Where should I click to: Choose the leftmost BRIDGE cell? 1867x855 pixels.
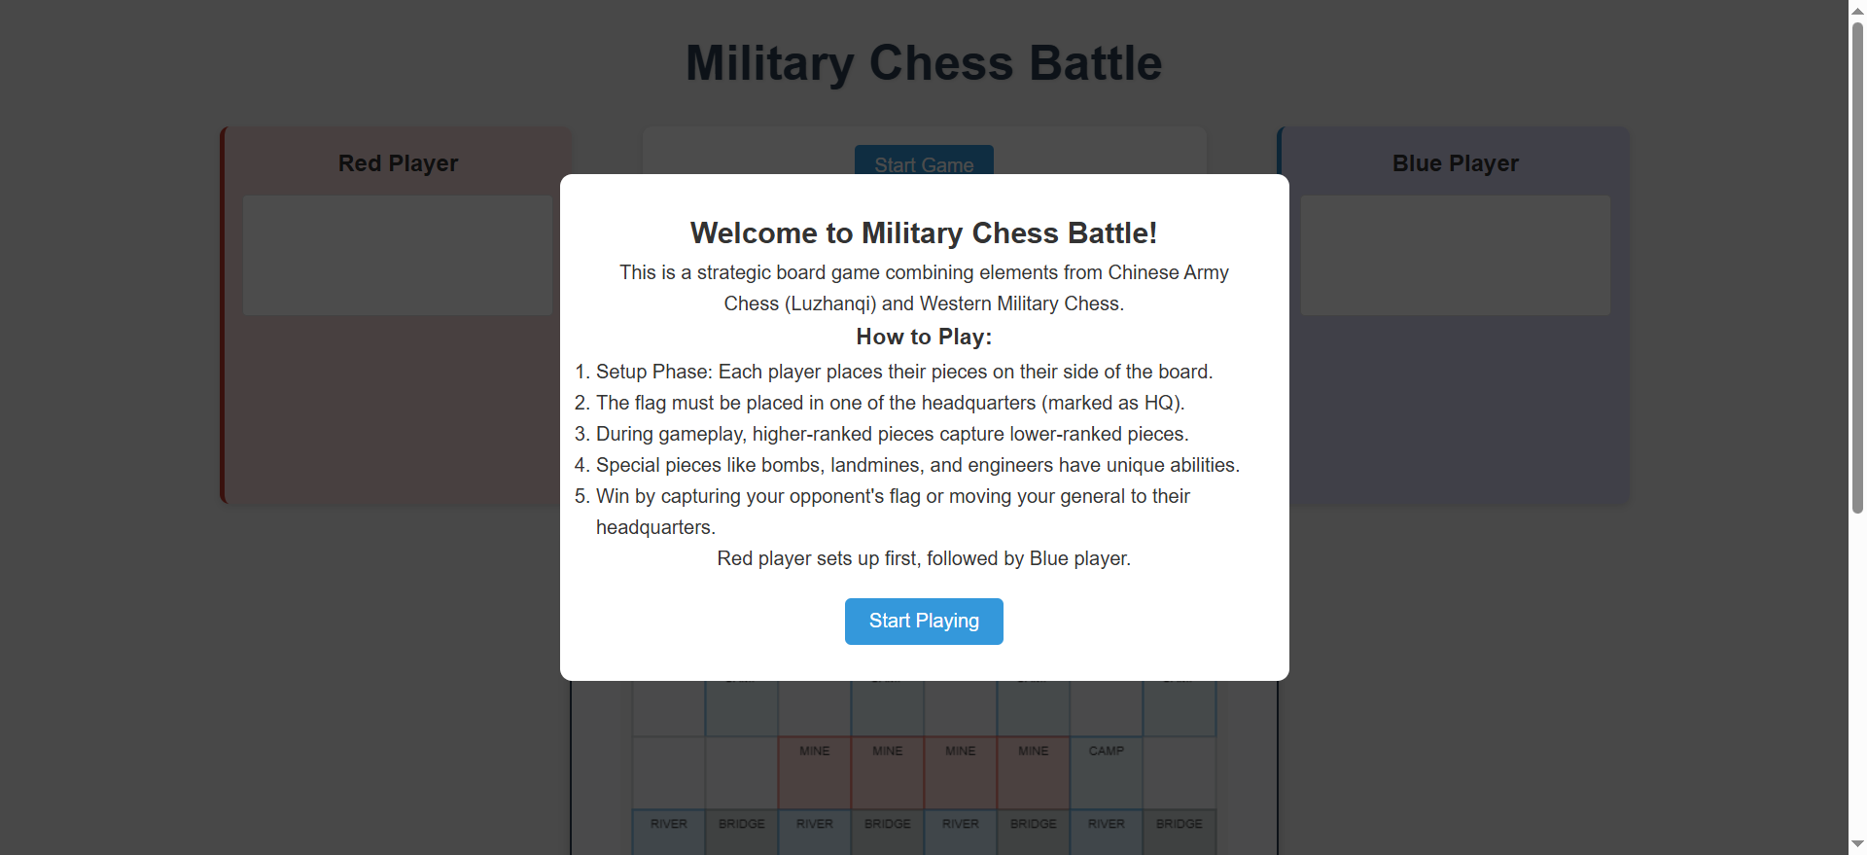[742, 831]
